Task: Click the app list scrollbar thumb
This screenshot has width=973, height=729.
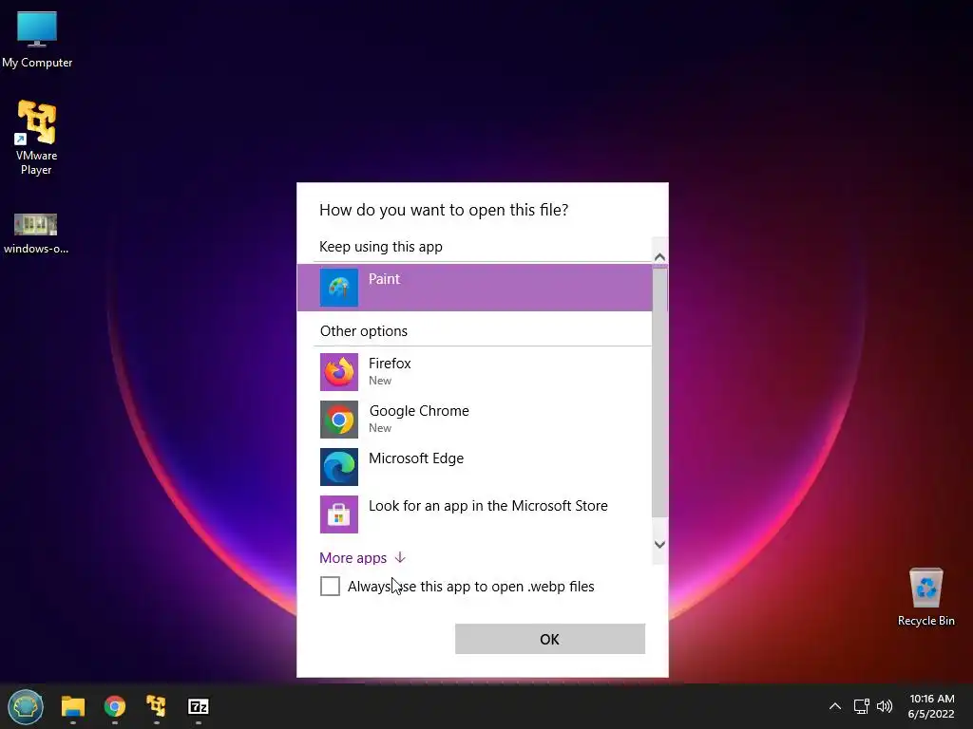Action: click(660, 390)
